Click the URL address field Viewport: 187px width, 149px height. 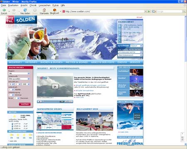click(x=105, y=12)
